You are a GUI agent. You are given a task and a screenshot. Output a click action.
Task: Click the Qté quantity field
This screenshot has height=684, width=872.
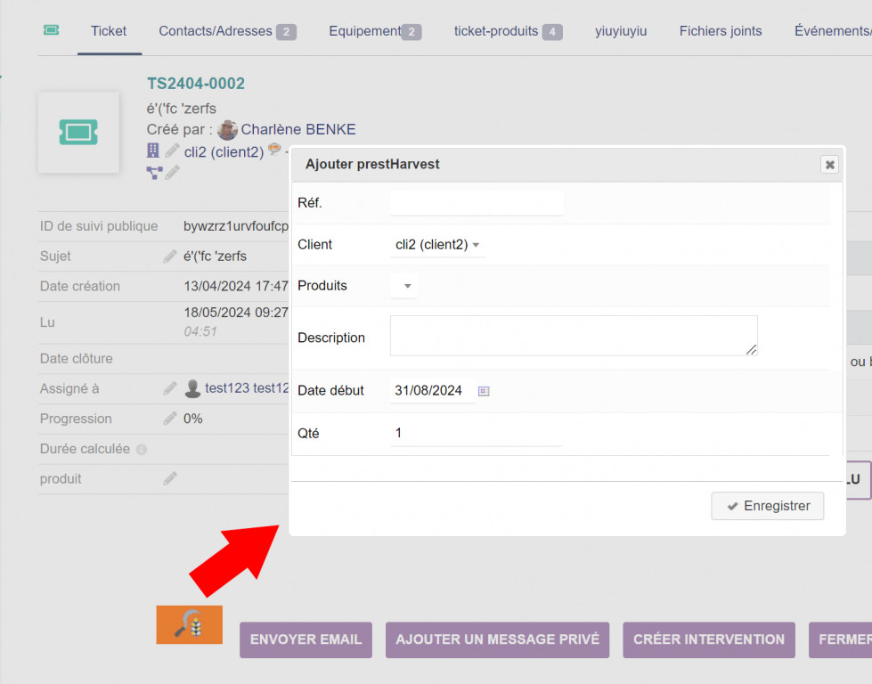pyautogui.click(x=477, y=433)
